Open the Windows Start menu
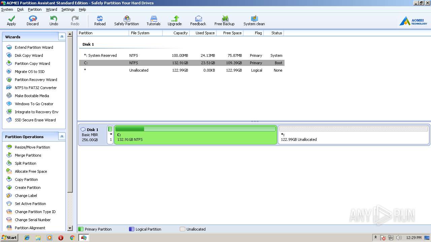431x242 pixels. click(9, 237)
